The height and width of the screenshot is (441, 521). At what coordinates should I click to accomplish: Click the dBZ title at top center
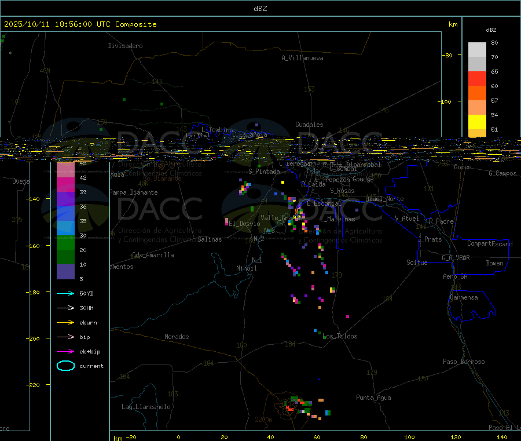pos(260,8)
